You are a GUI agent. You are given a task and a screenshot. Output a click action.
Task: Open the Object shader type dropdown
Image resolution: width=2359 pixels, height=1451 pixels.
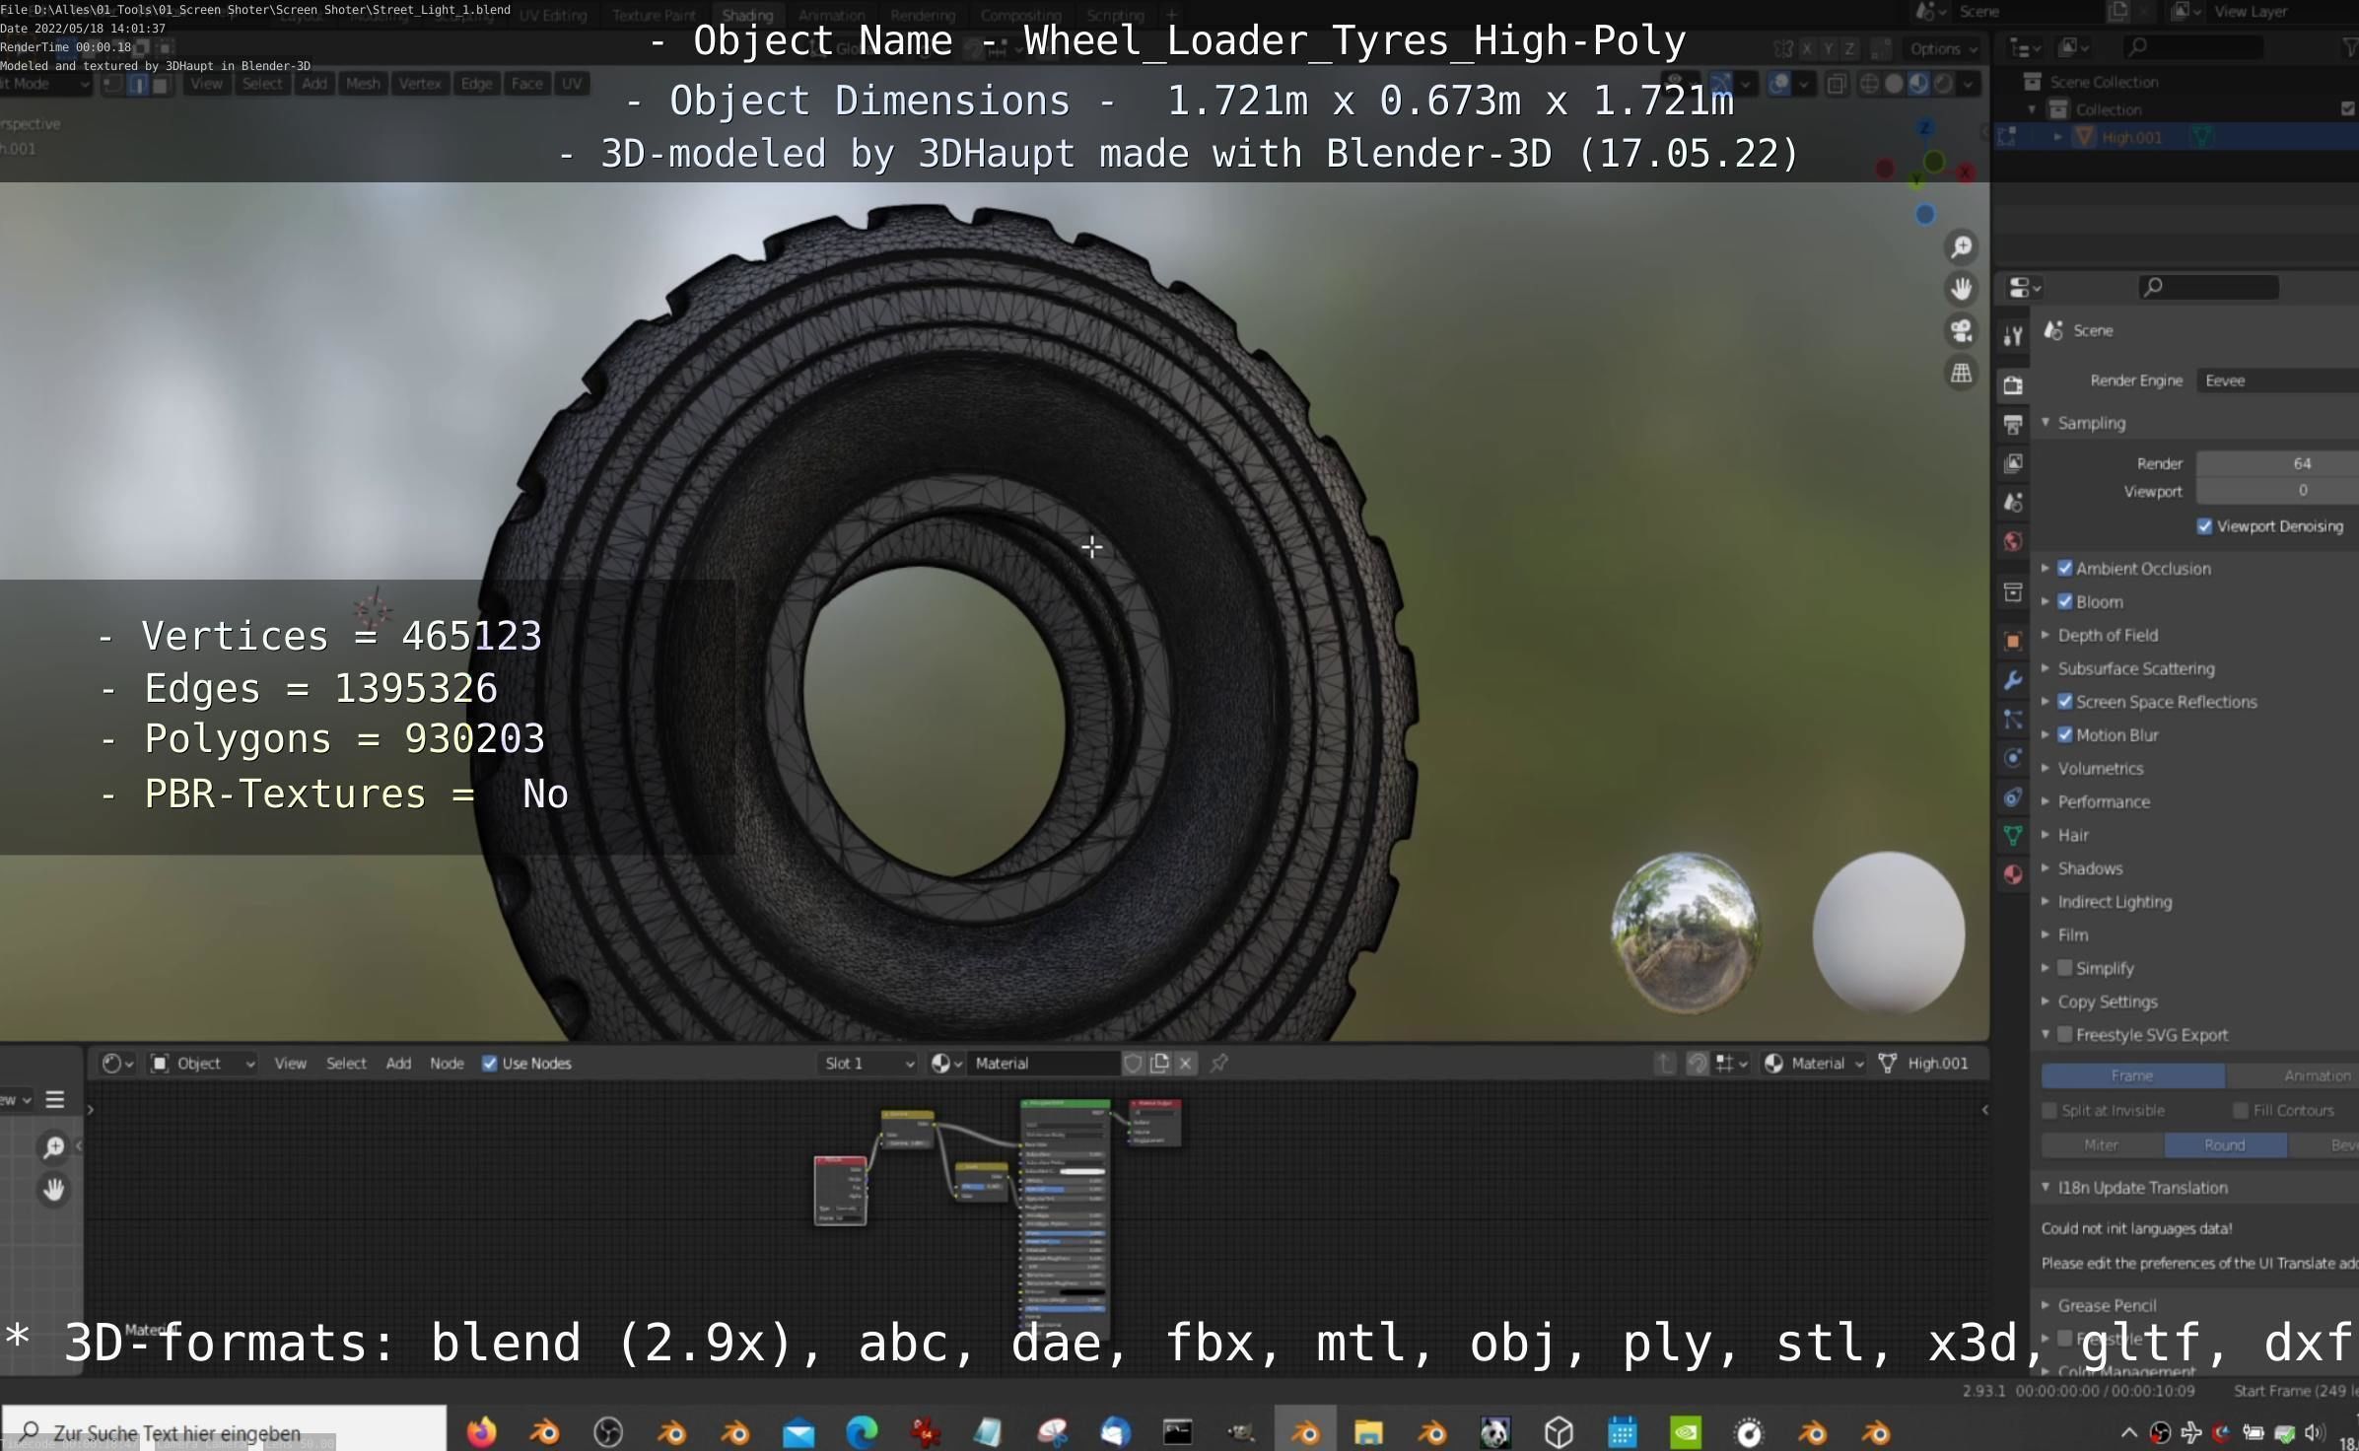[202, 1063]
